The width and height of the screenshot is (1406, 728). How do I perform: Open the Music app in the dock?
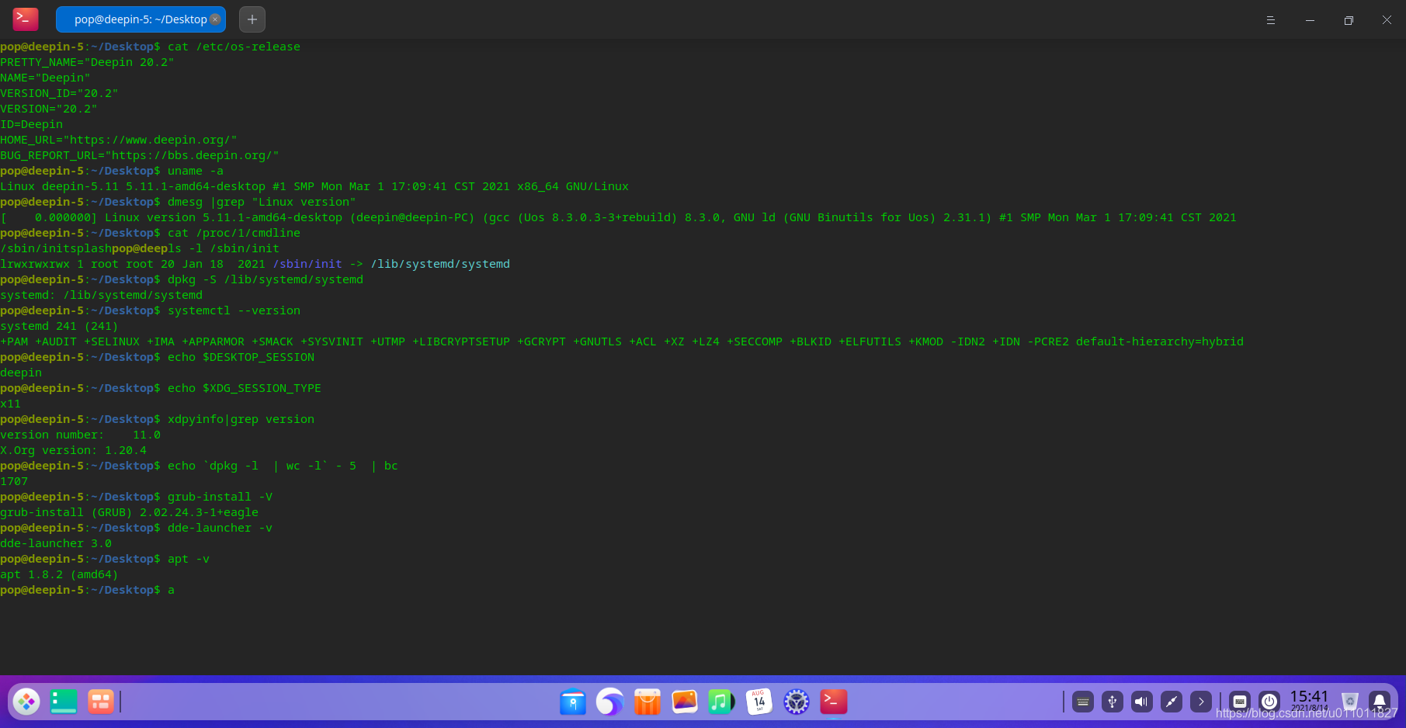click(x=721, y=702)
